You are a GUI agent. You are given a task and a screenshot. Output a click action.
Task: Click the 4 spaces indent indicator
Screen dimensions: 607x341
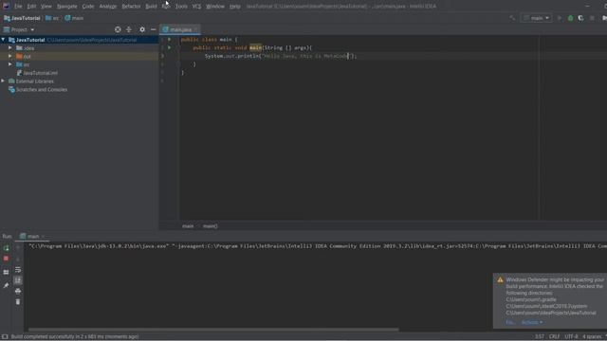(592, 336)
